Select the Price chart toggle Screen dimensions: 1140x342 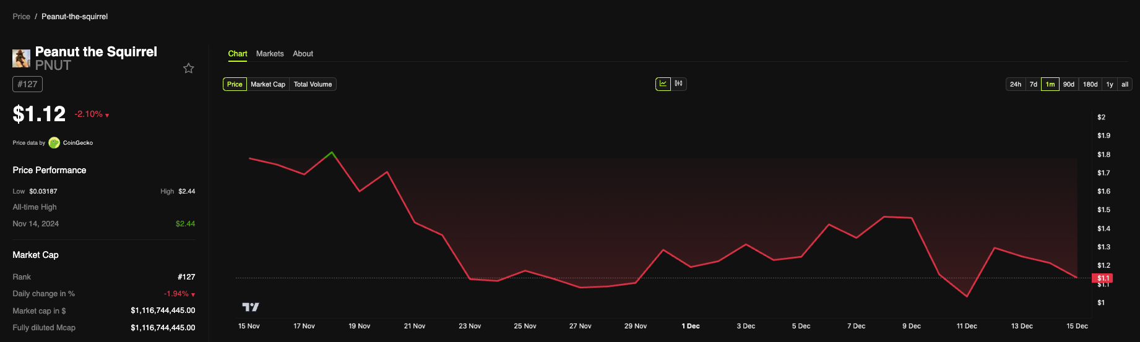[235, 84]
